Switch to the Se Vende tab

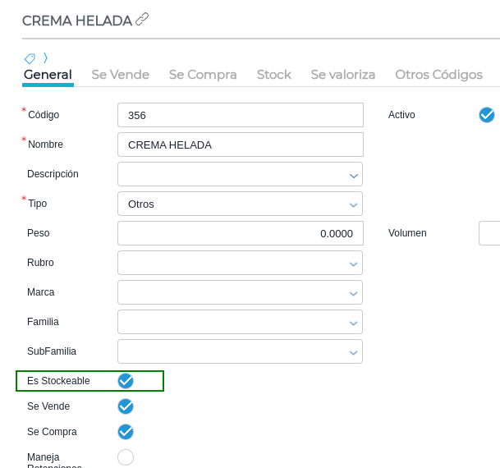click(x=121, y=75)
